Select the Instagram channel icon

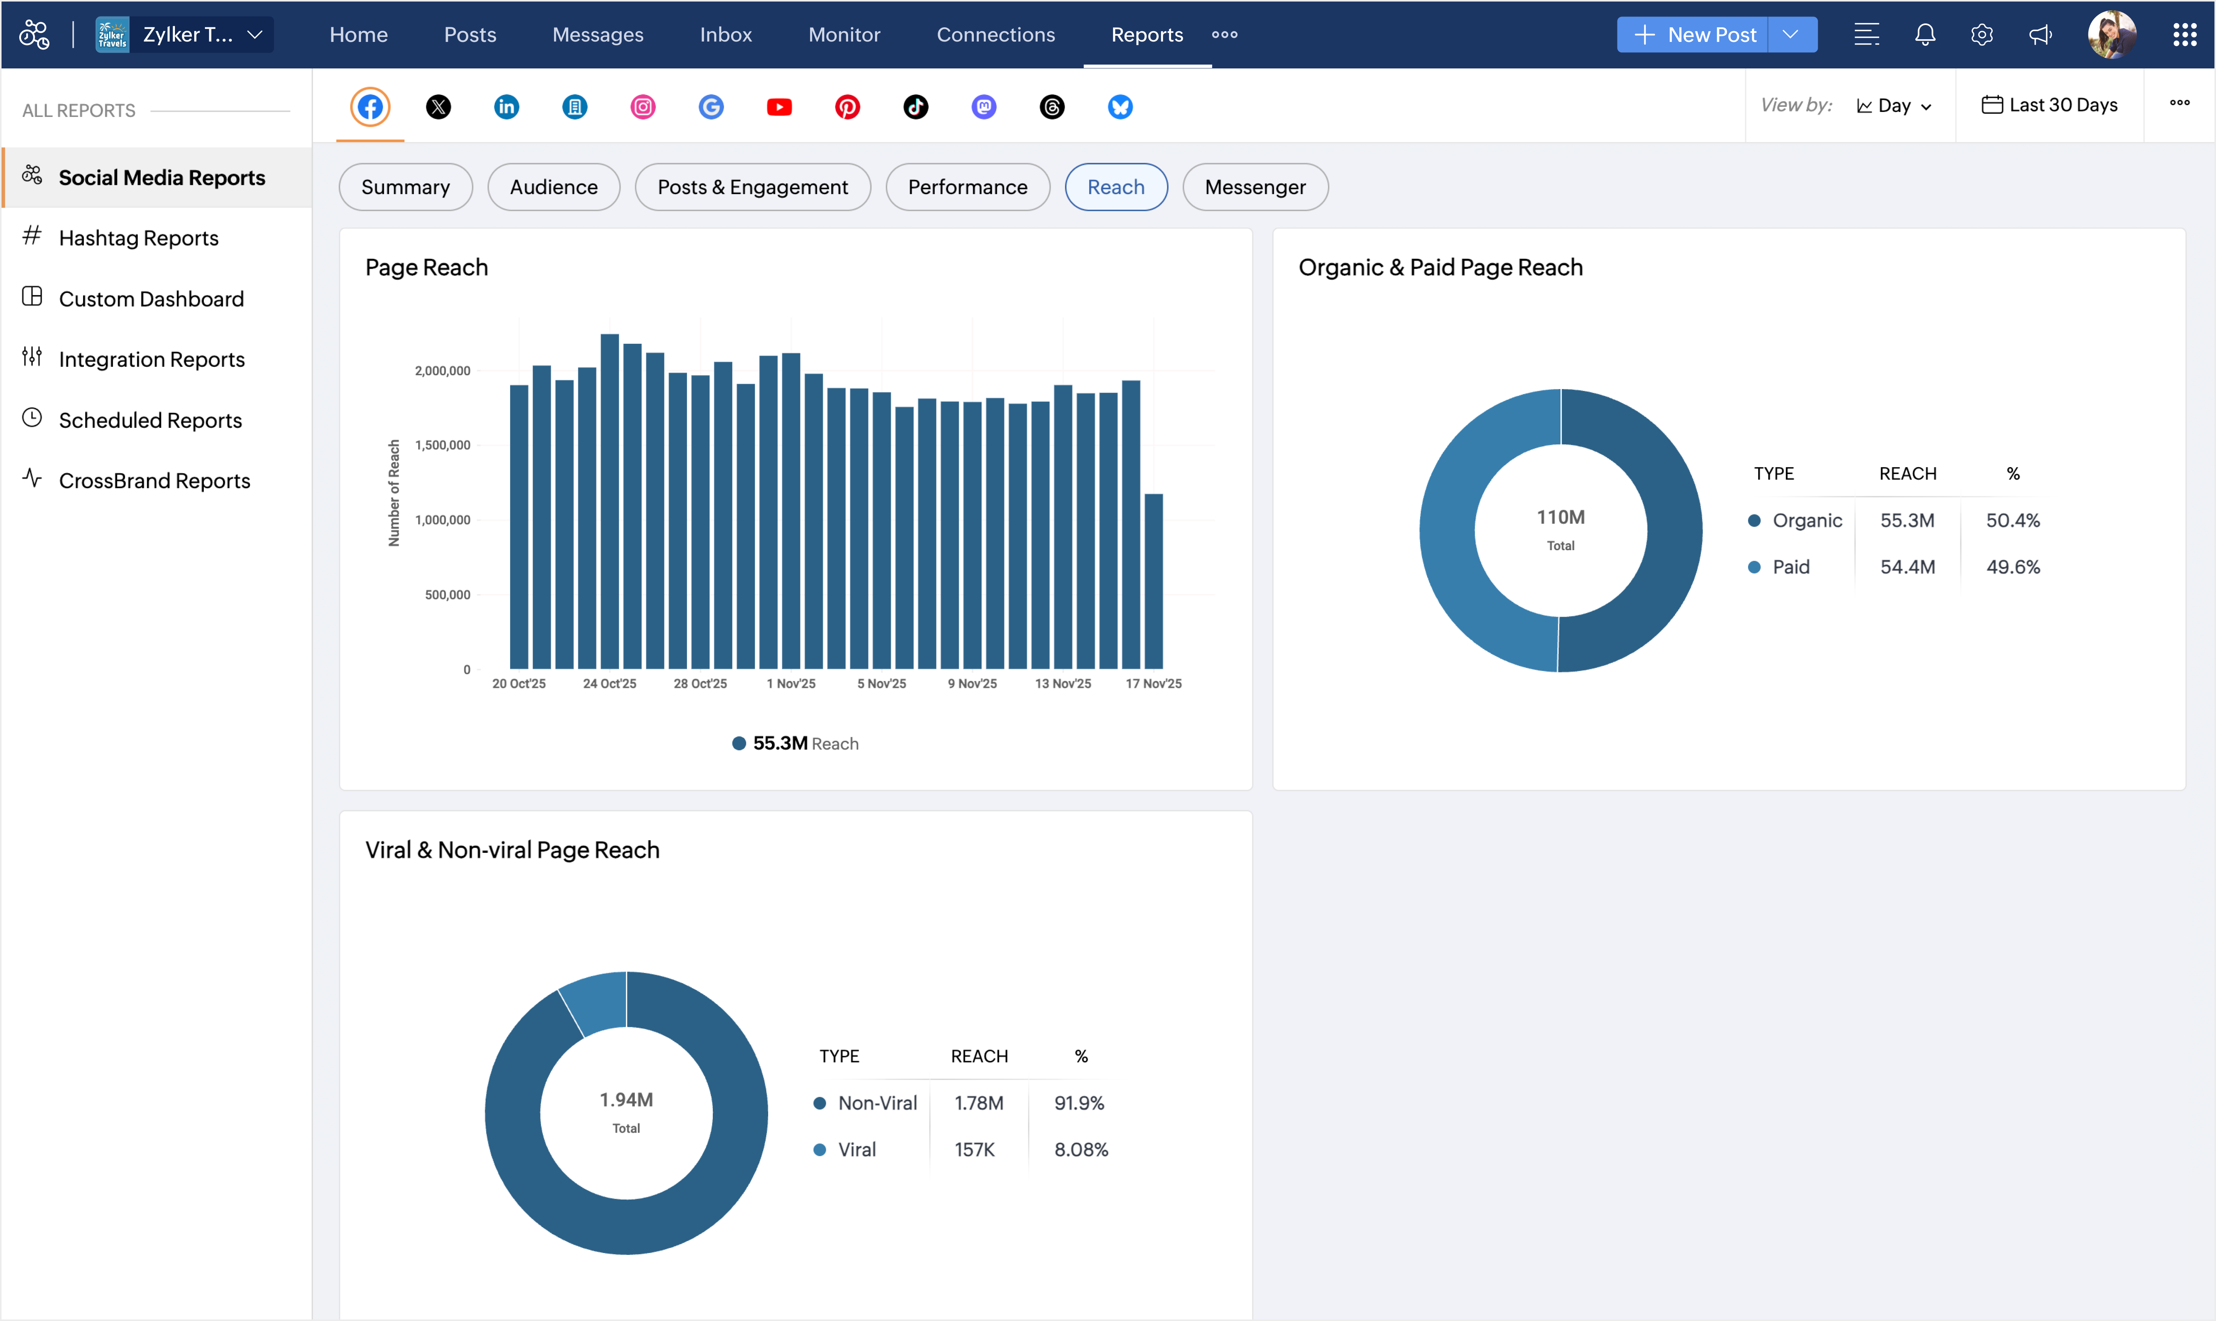point(642,107)
